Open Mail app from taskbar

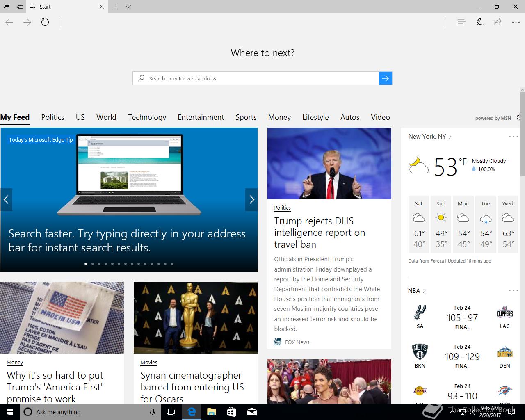pos(252,412)
